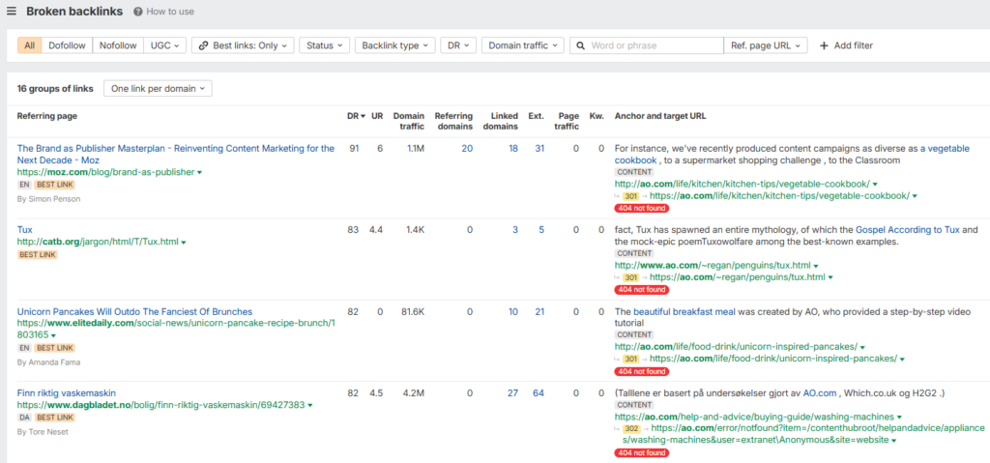
Task: Sort by DR column header
Action: tap(356, 116)
